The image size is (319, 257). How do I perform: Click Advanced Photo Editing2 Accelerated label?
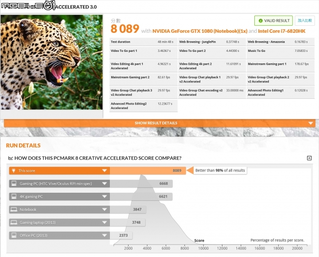point(128,105)
